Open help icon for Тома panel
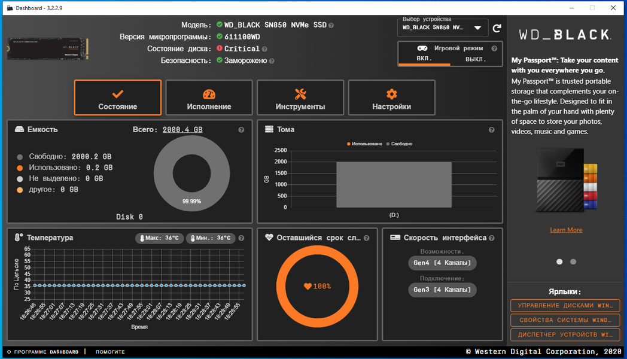627x359 pixels. pos(491,130)
